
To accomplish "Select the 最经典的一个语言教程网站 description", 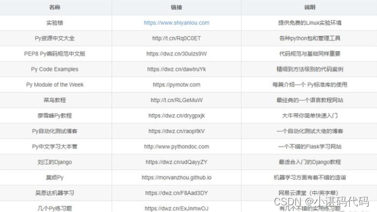I will coord(310,100).
